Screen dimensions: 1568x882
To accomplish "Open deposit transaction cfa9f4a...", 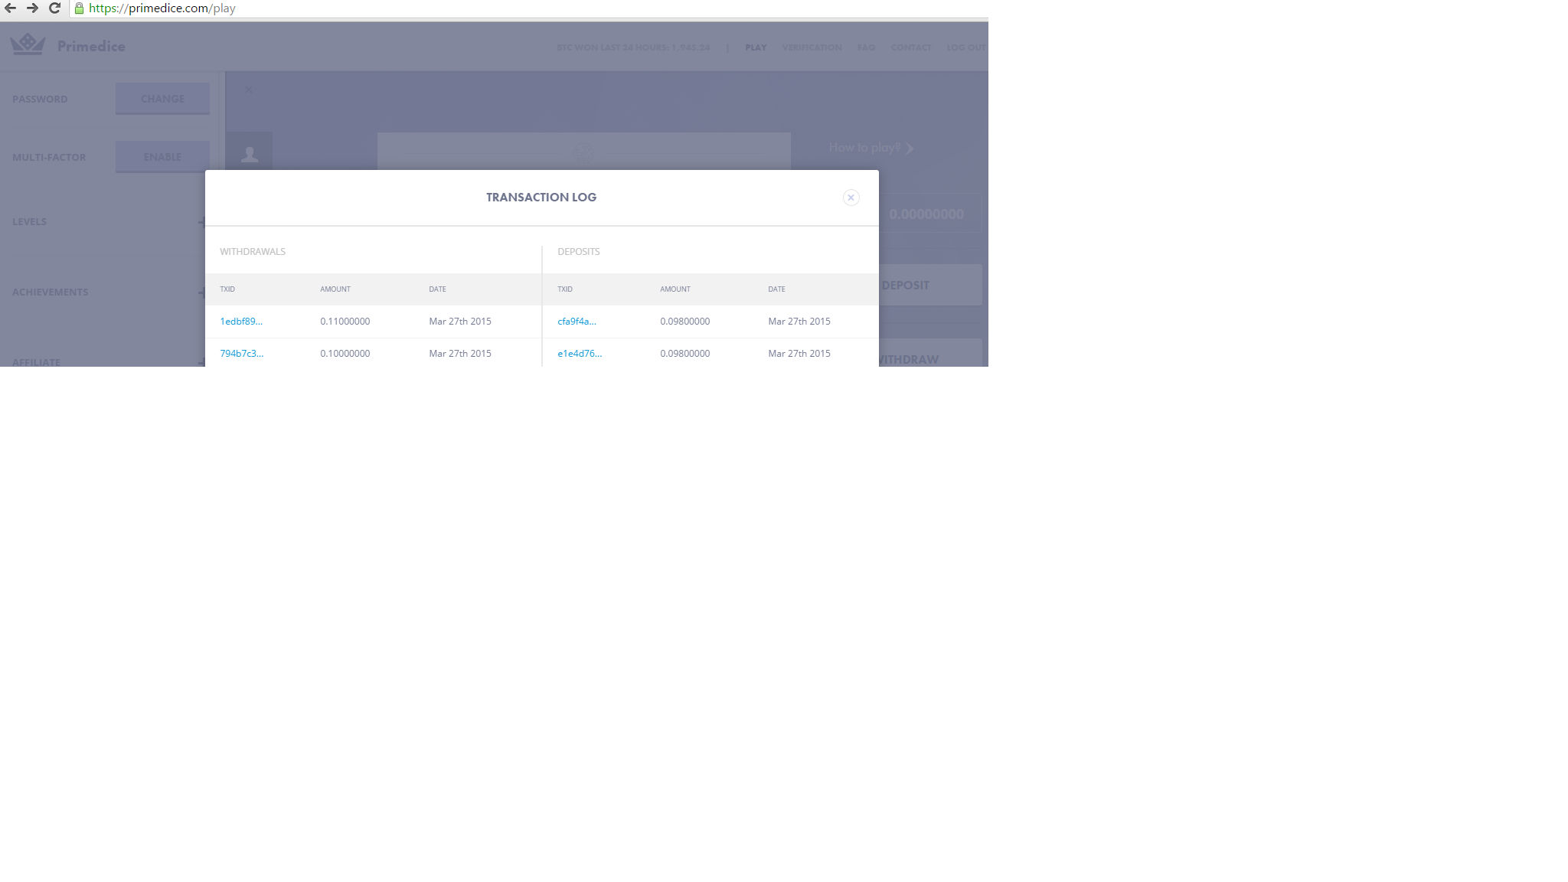I will 577,322.
